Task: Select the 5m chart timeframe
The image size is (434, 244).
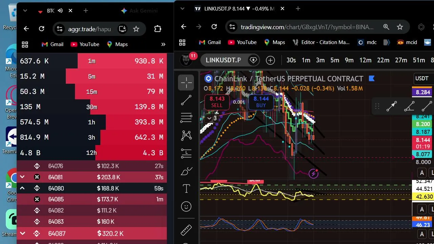Action: click(x=335, y=60)
